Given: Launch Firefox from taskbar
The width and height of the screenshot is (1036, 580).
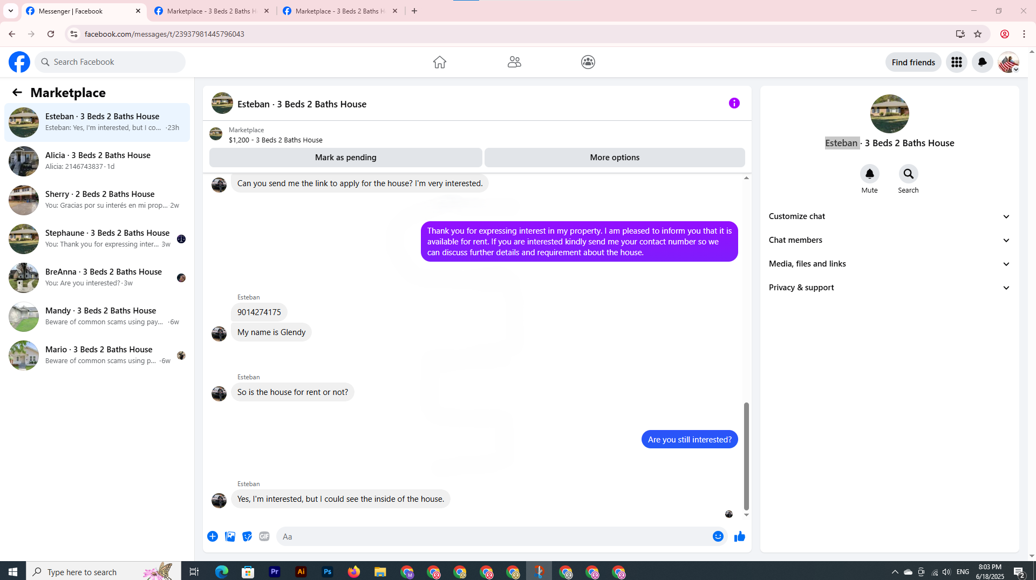Looking at the screenshot, I should click(354, 571).
